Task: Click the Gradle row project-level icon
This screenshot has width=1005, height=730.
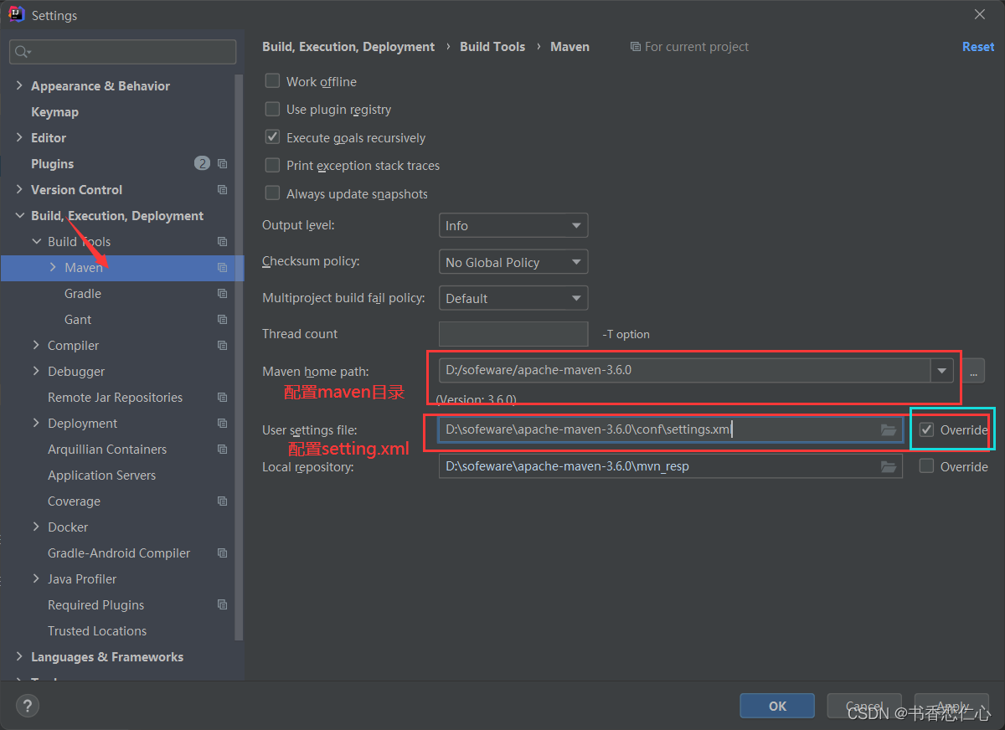Action: click(222, 294)
